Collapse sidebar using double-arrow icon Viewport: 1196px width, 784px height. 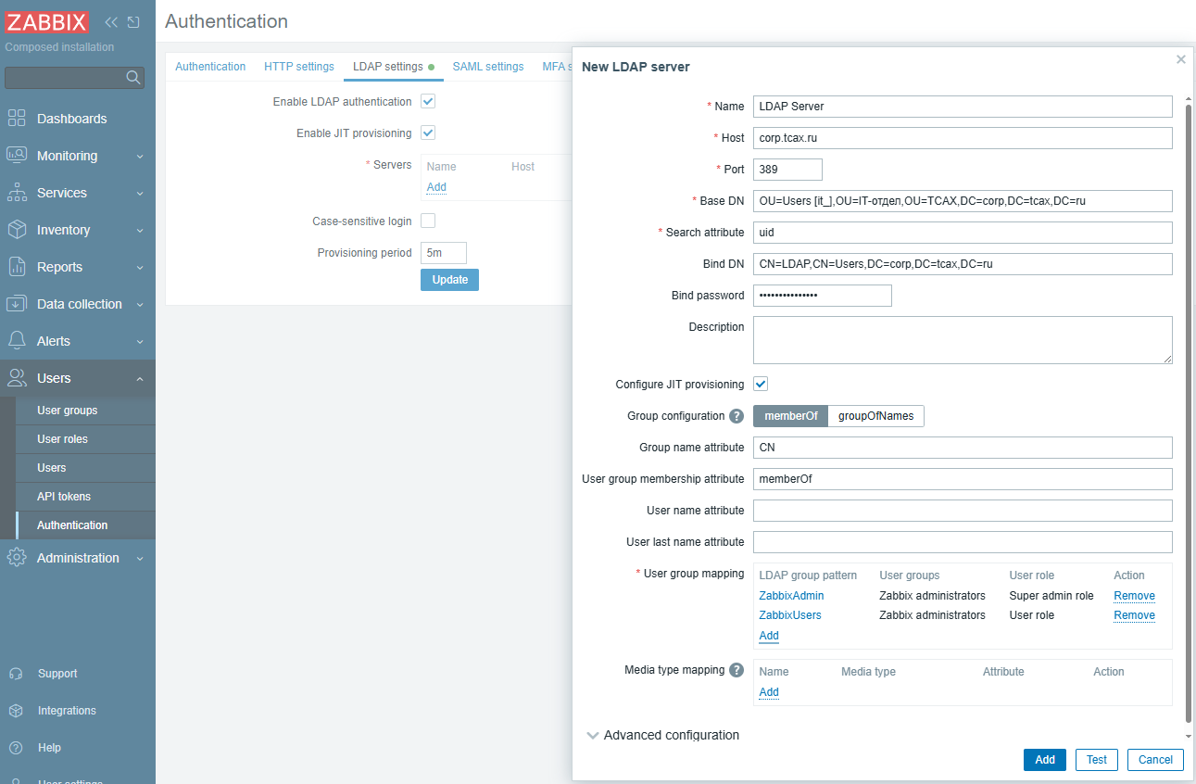pos(111,22)
